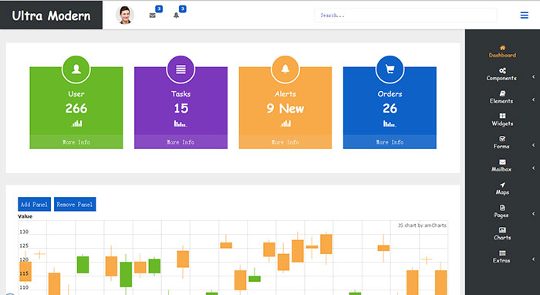Open the bell notifications icon in header

click(176, 15)
